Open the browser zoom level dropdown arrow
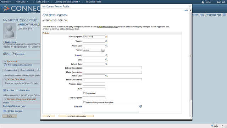Image resolution: width=227 pixels, height=128 pixels. click(222, 126)
